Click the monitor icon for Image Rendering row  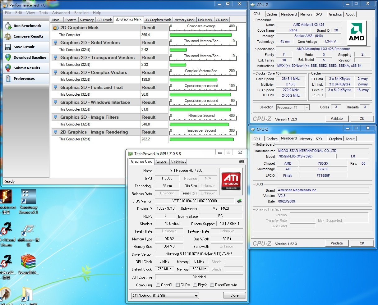pyautogui.click(x=55, y=132)
